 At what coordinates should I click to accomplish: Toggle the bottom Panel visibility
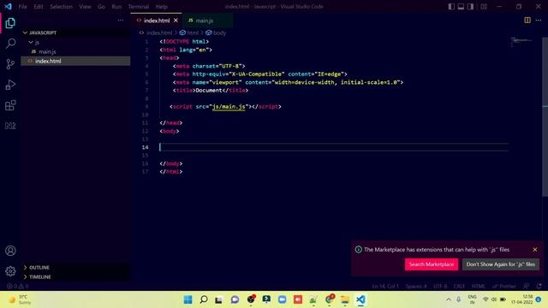click(x=461, y=6)
